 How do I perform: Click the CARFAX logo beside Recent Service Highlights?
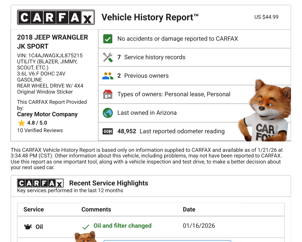40,183
